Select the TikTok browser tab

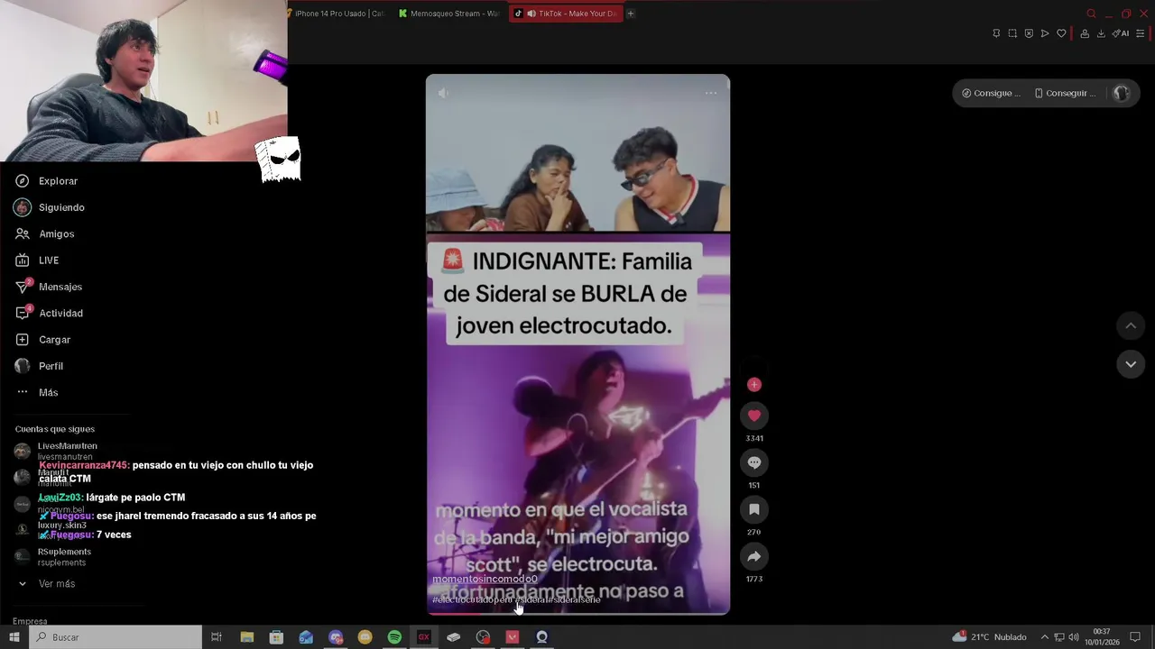point(566,14)
